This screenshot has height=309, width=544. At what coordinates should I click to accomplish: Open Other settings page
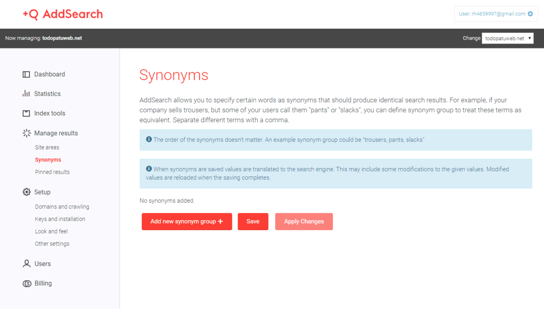click(52, 244)
